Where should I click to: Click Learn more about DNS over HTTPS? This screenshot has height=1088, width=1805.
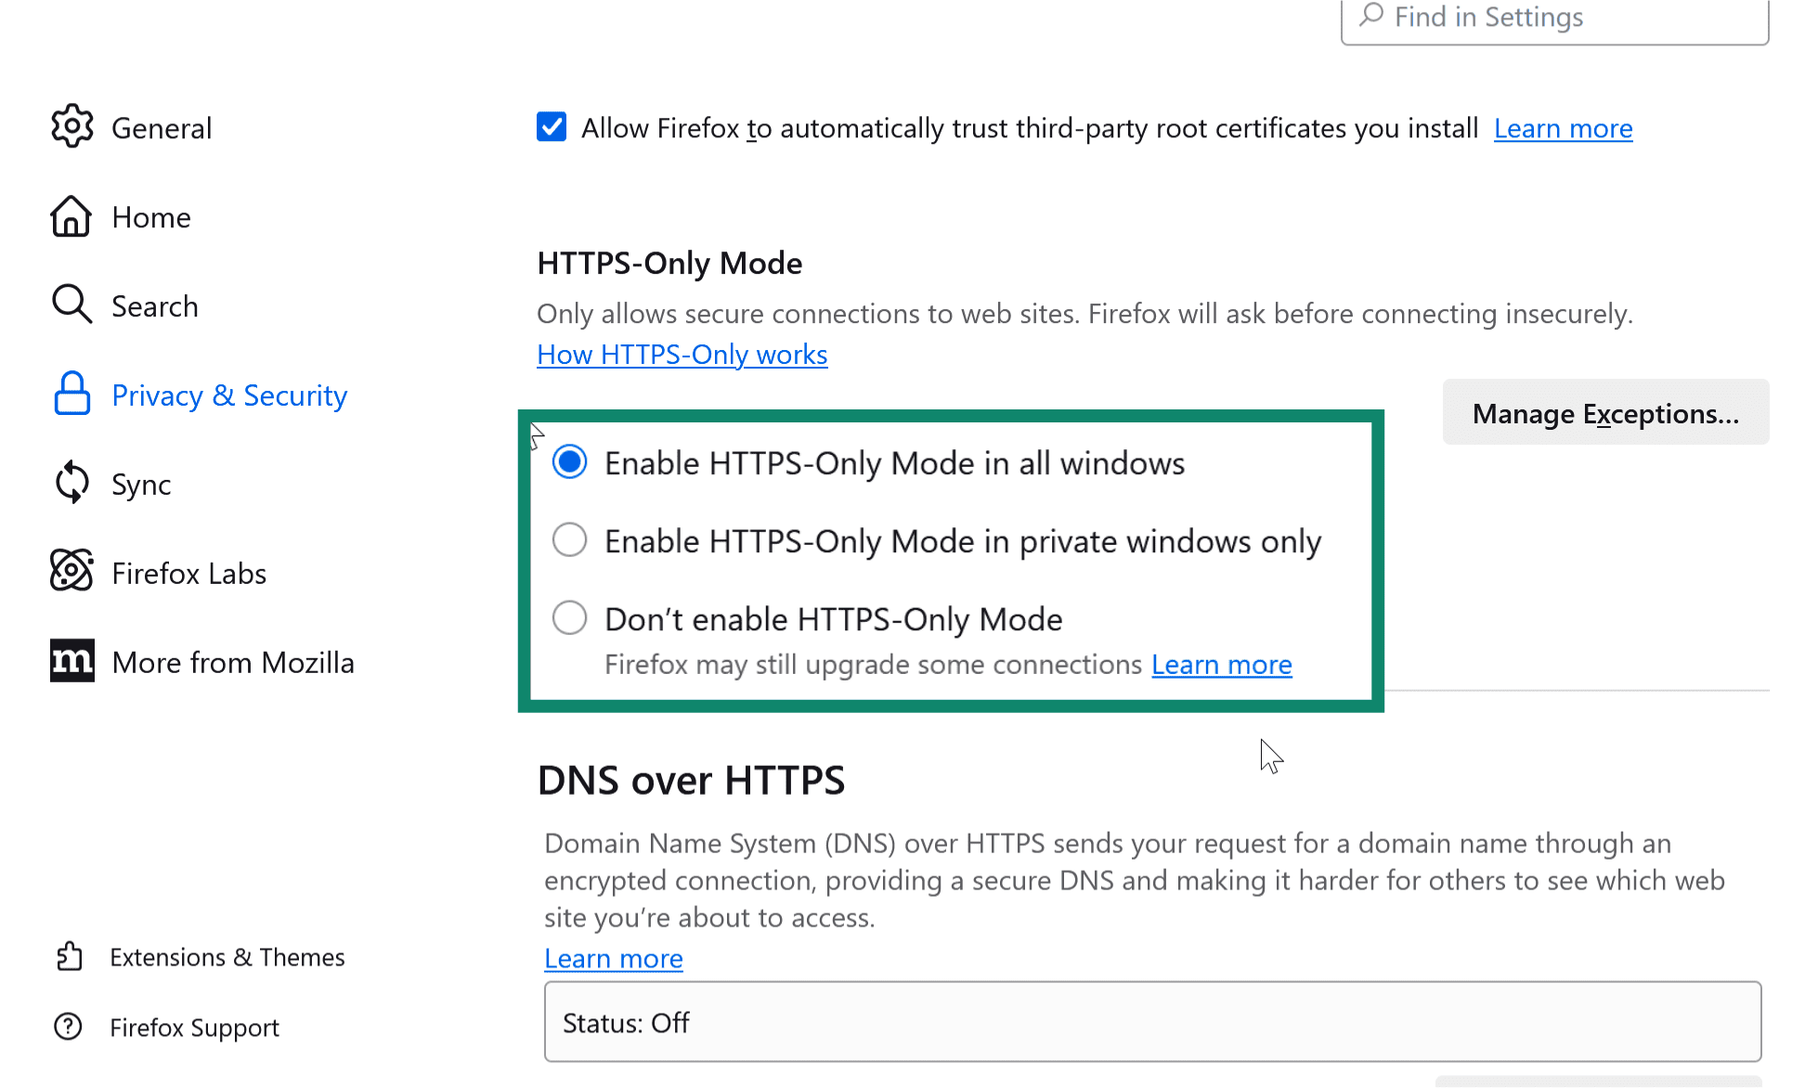[x=613, y=958]
